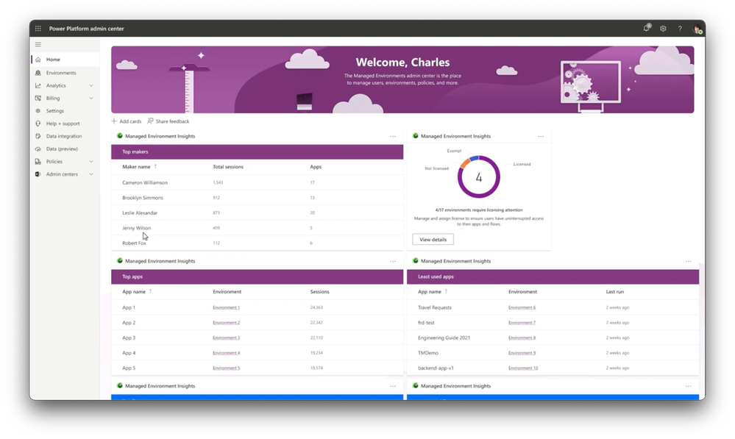Click backend-app-v1 app name
This screenshot has width=735, height=439.
[436, 368]
